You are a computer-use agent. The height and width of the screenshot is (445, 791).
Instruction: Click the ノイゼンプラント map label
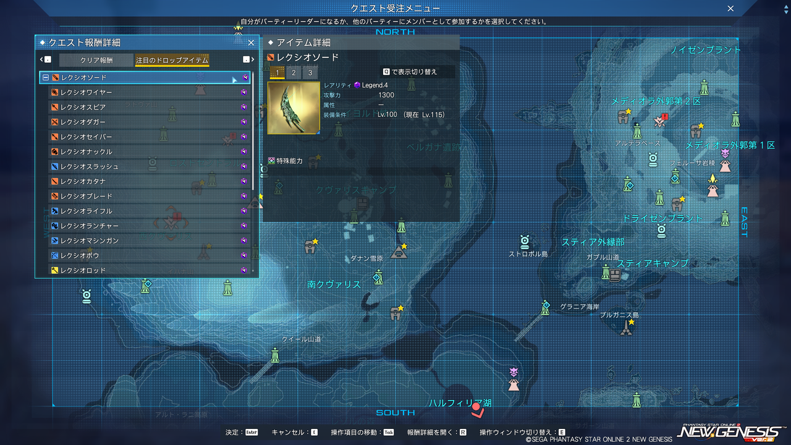[706, 50]
